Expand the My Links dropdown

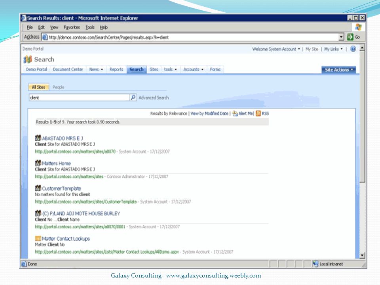333,49
